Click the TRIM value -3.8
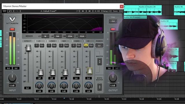Viewport: 185px width, 104px height. (113, 21)
